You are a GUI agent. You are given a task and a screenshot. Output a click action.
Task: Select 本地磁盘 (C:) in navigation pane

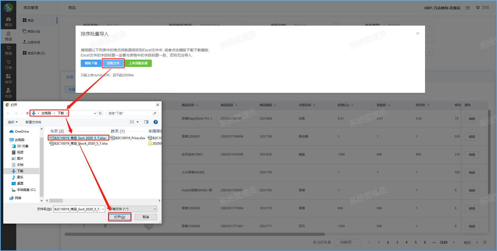point(23,190)
